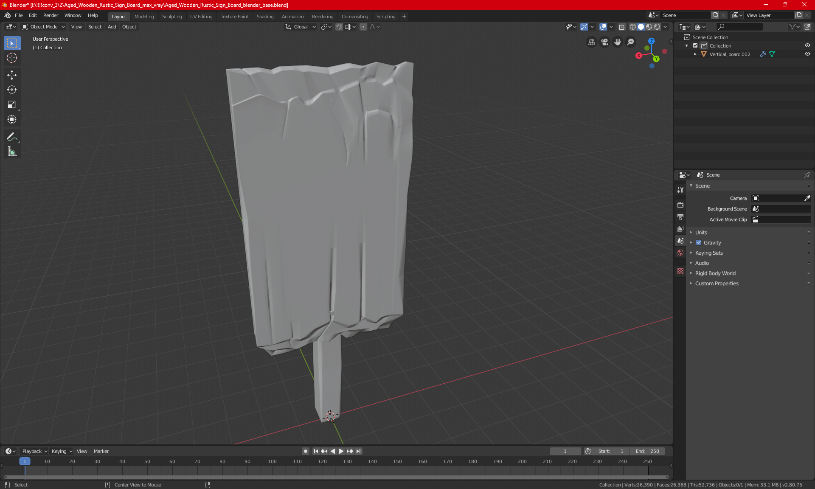This screenshot has height=489, width=815.
Task: Open the Object Mode dropdown
Action: (x=43, y=27)
